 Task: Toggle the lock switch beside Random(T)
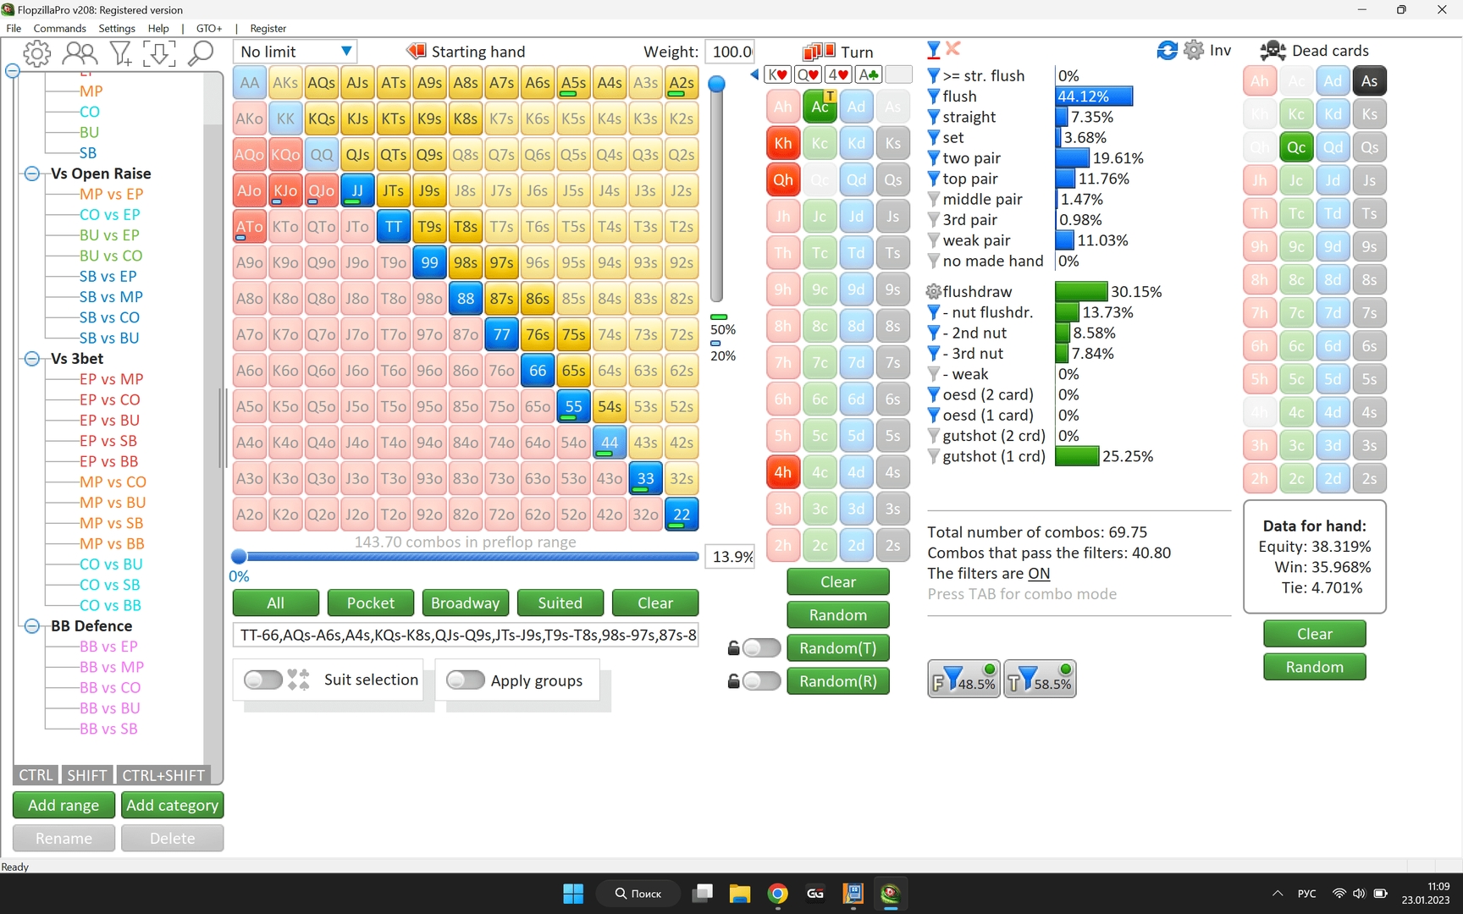760,648
